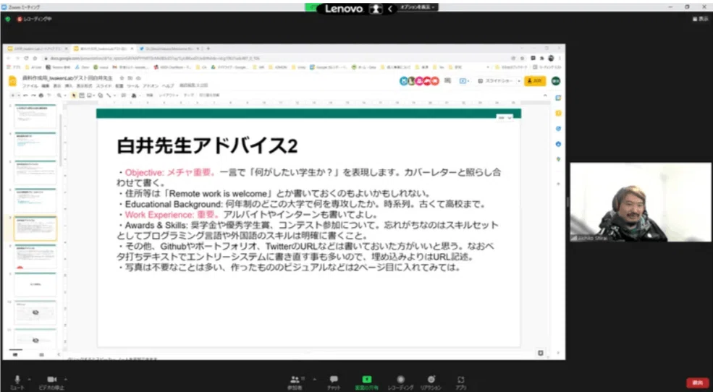Switch to grid view at filmstrip bottom
The image size is (713, 392).
(x=41, y=354)
